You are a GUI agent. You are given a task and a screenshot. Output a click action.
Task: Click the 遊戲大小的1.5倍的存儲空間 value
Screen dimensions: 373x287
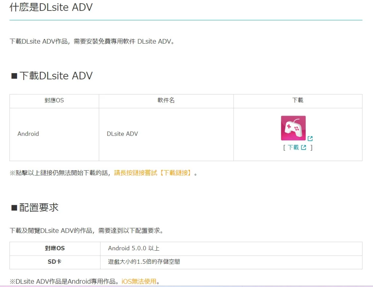click(144, 262)
